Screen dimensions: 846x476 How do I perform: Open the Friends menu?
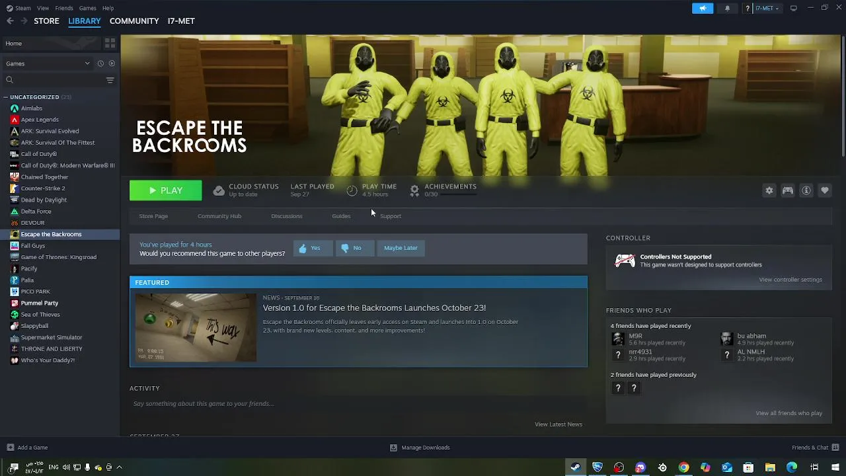[x=64, y=8]
